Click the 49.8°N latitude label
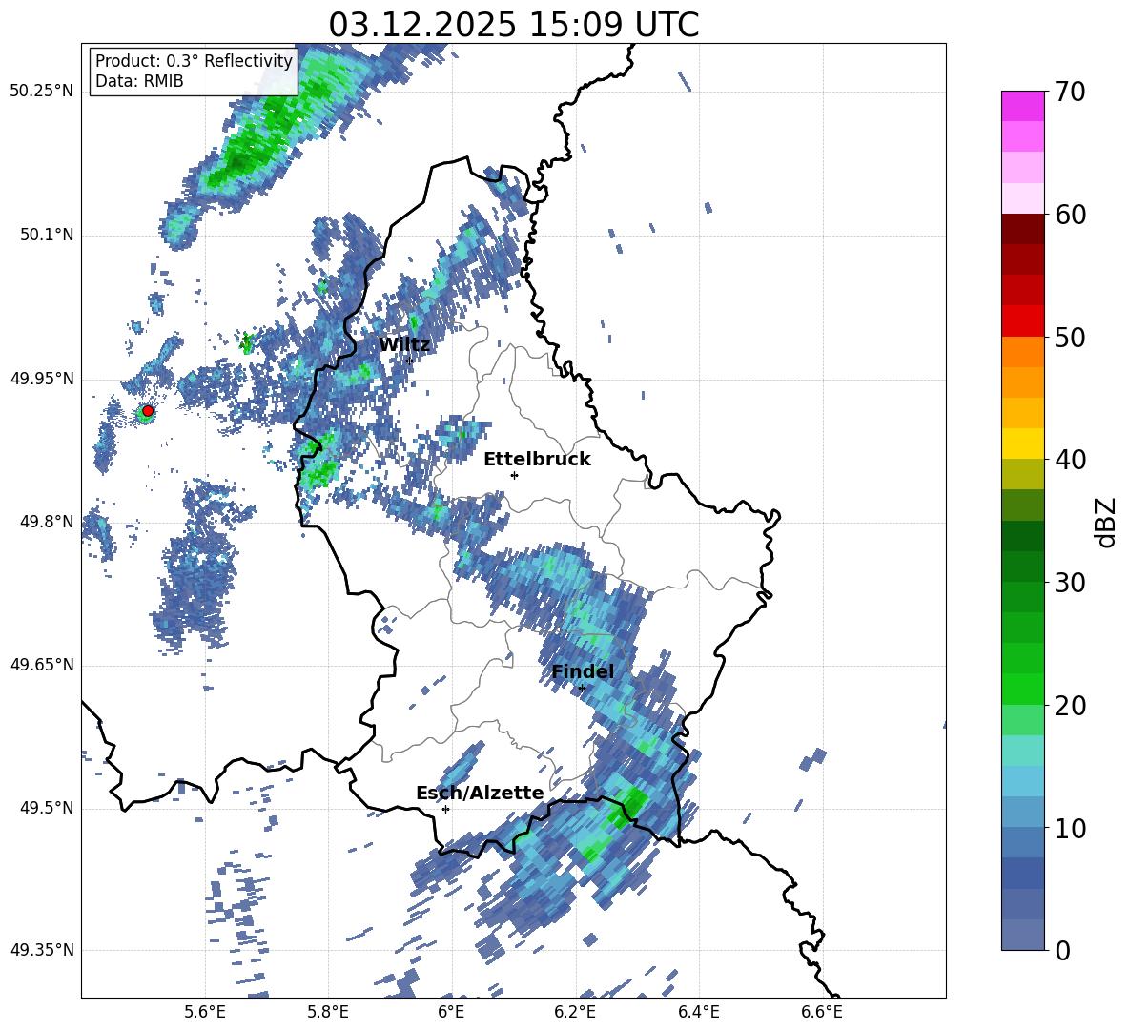Viewport: 1129px width, 1031px height. click(x=46, y=522)
